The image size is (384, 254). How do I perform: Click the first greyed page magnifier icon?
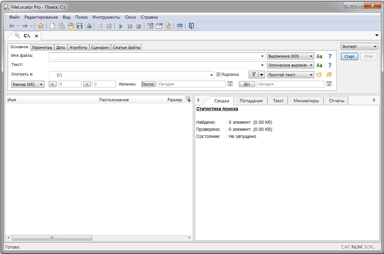[100, 26]
